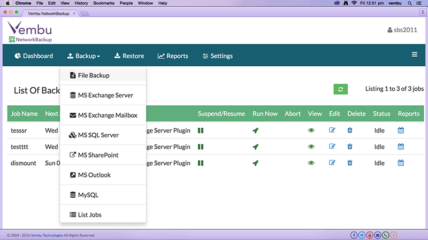Open the Bookmarks menu in menu bar

point(104,3)
